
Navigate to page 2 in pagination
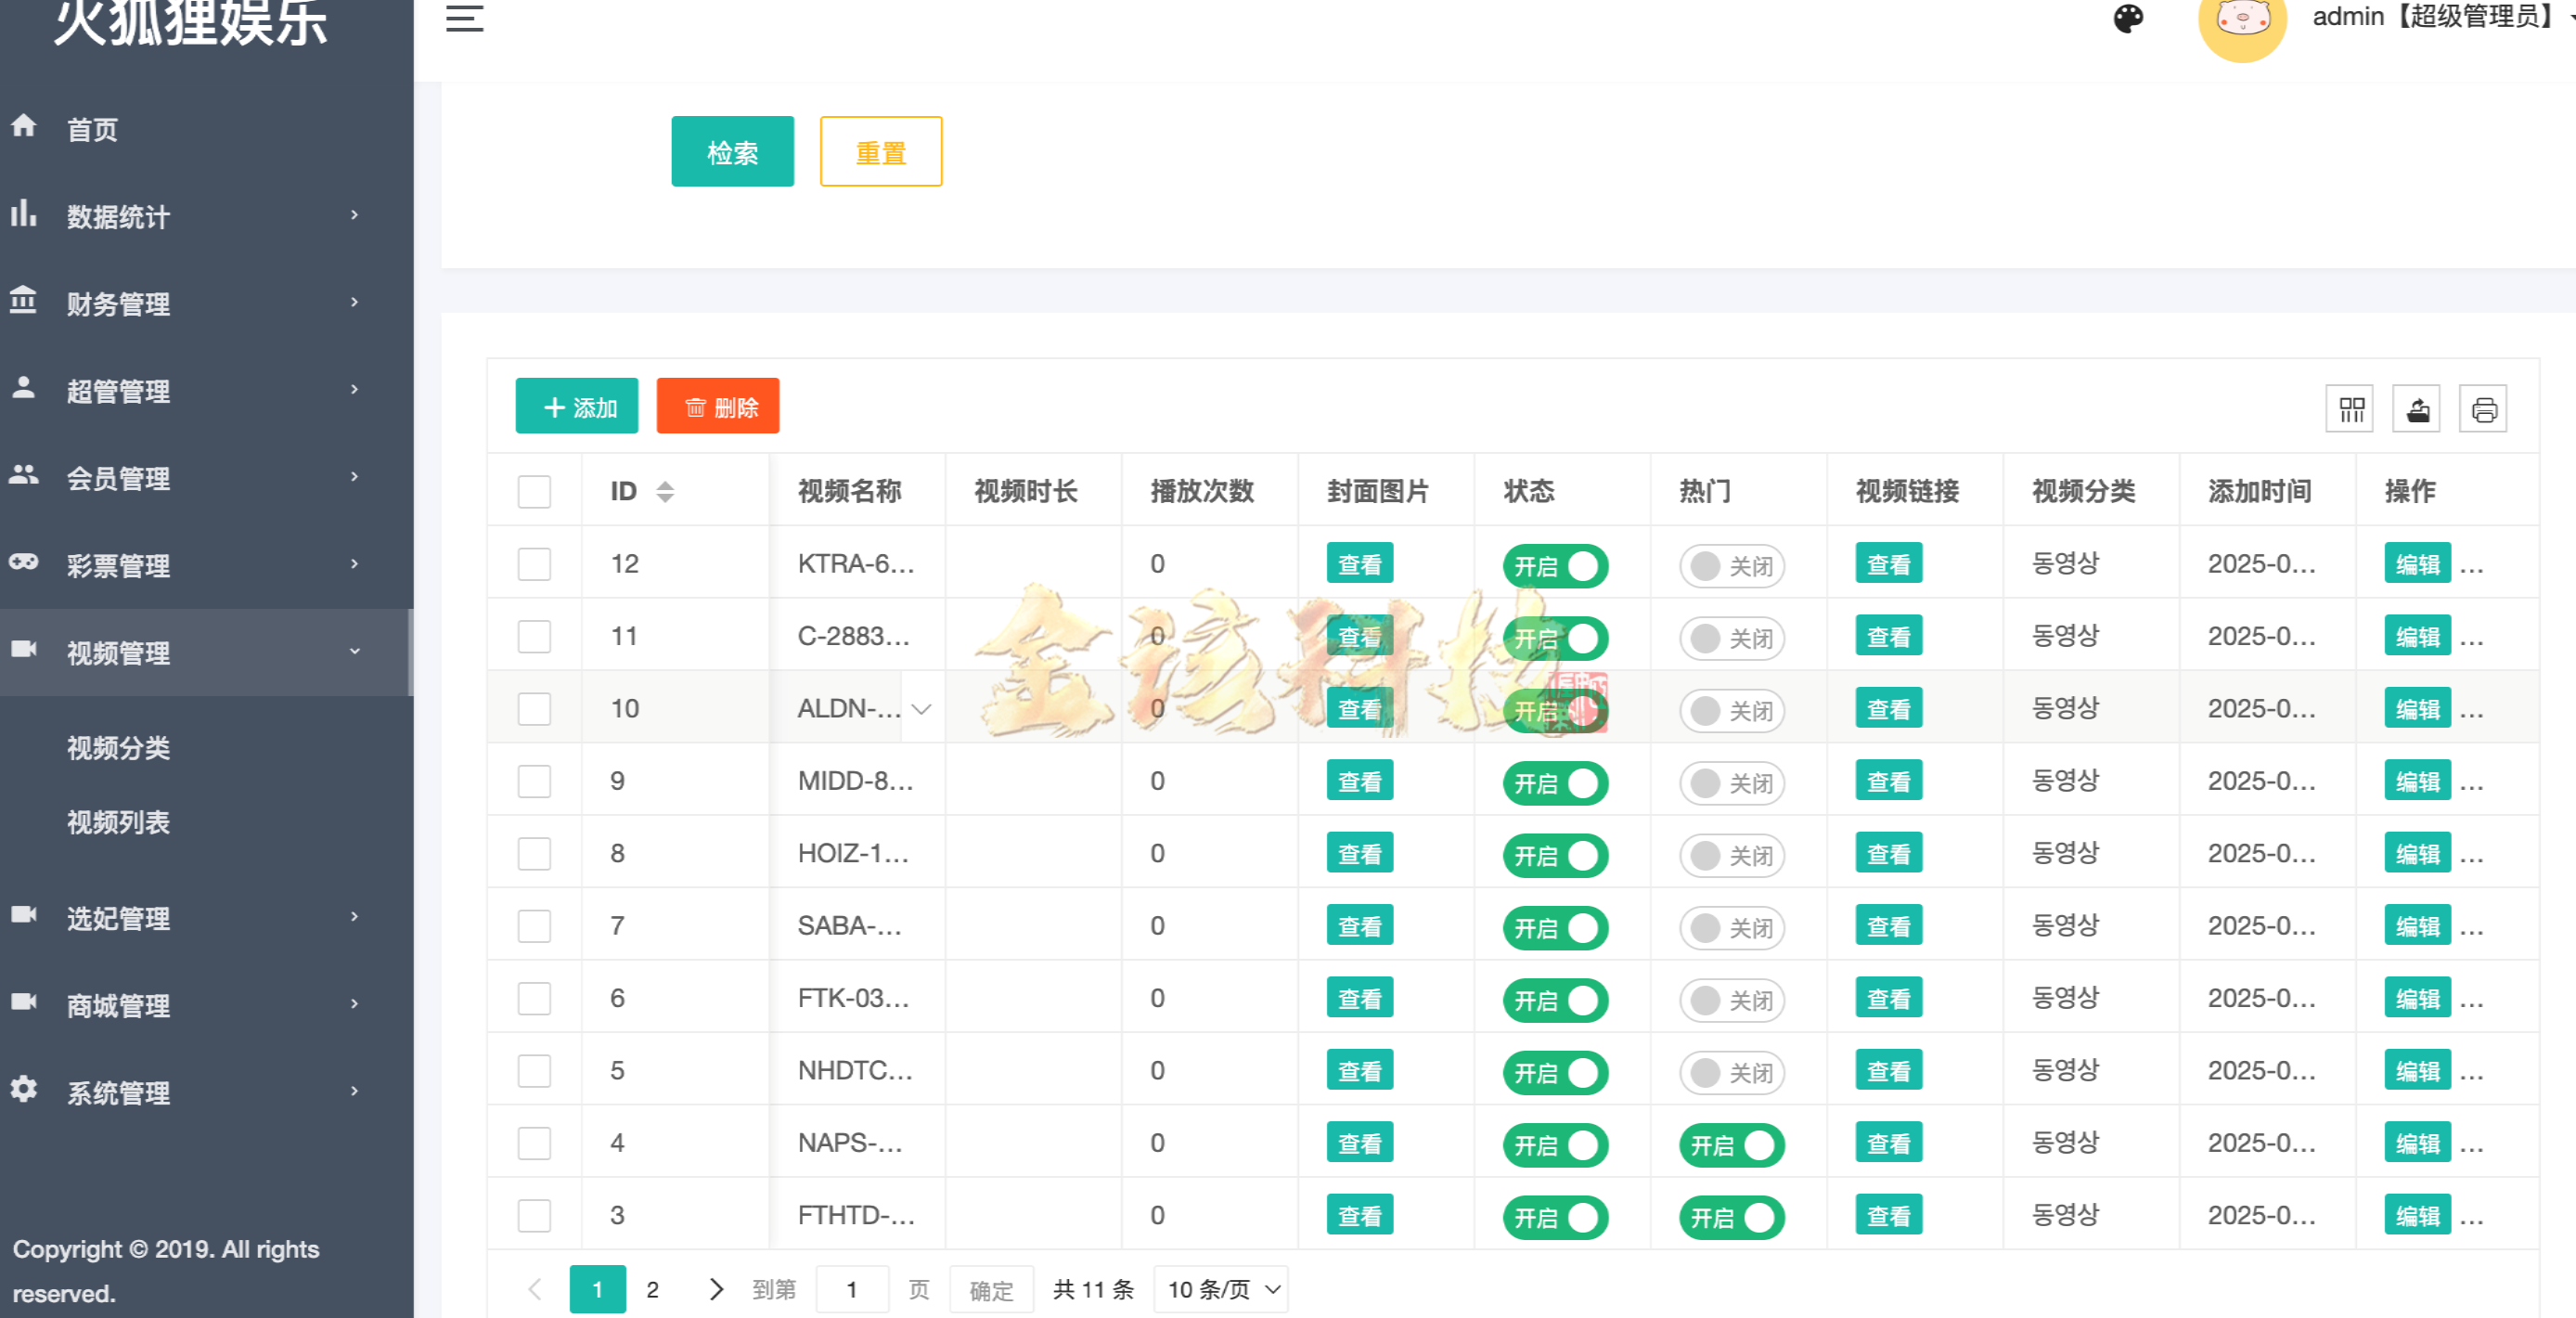(x=652, y=1289)
